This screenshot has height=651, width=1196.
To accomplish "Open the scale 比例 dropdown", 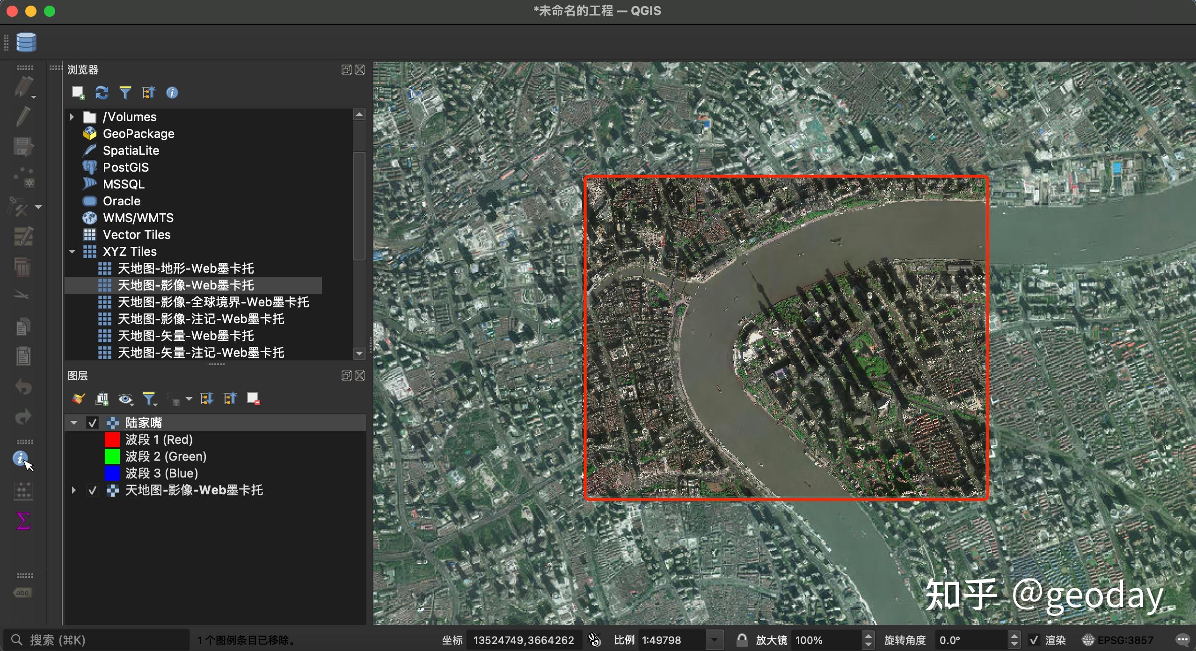I will point(714,640).
